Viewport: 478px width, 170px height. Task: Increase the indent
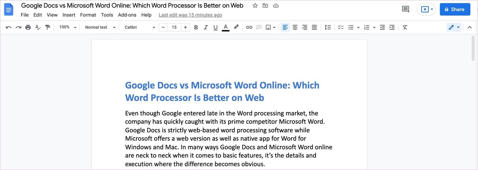[392, 27]
